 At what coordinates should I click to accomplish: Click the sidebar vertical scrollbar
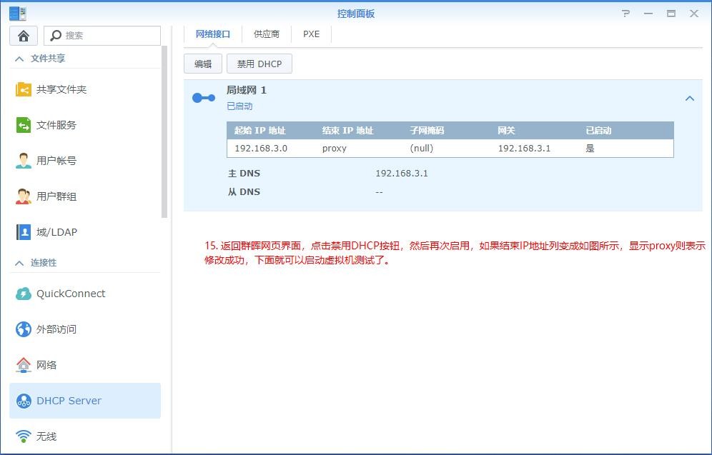point(164,131)
